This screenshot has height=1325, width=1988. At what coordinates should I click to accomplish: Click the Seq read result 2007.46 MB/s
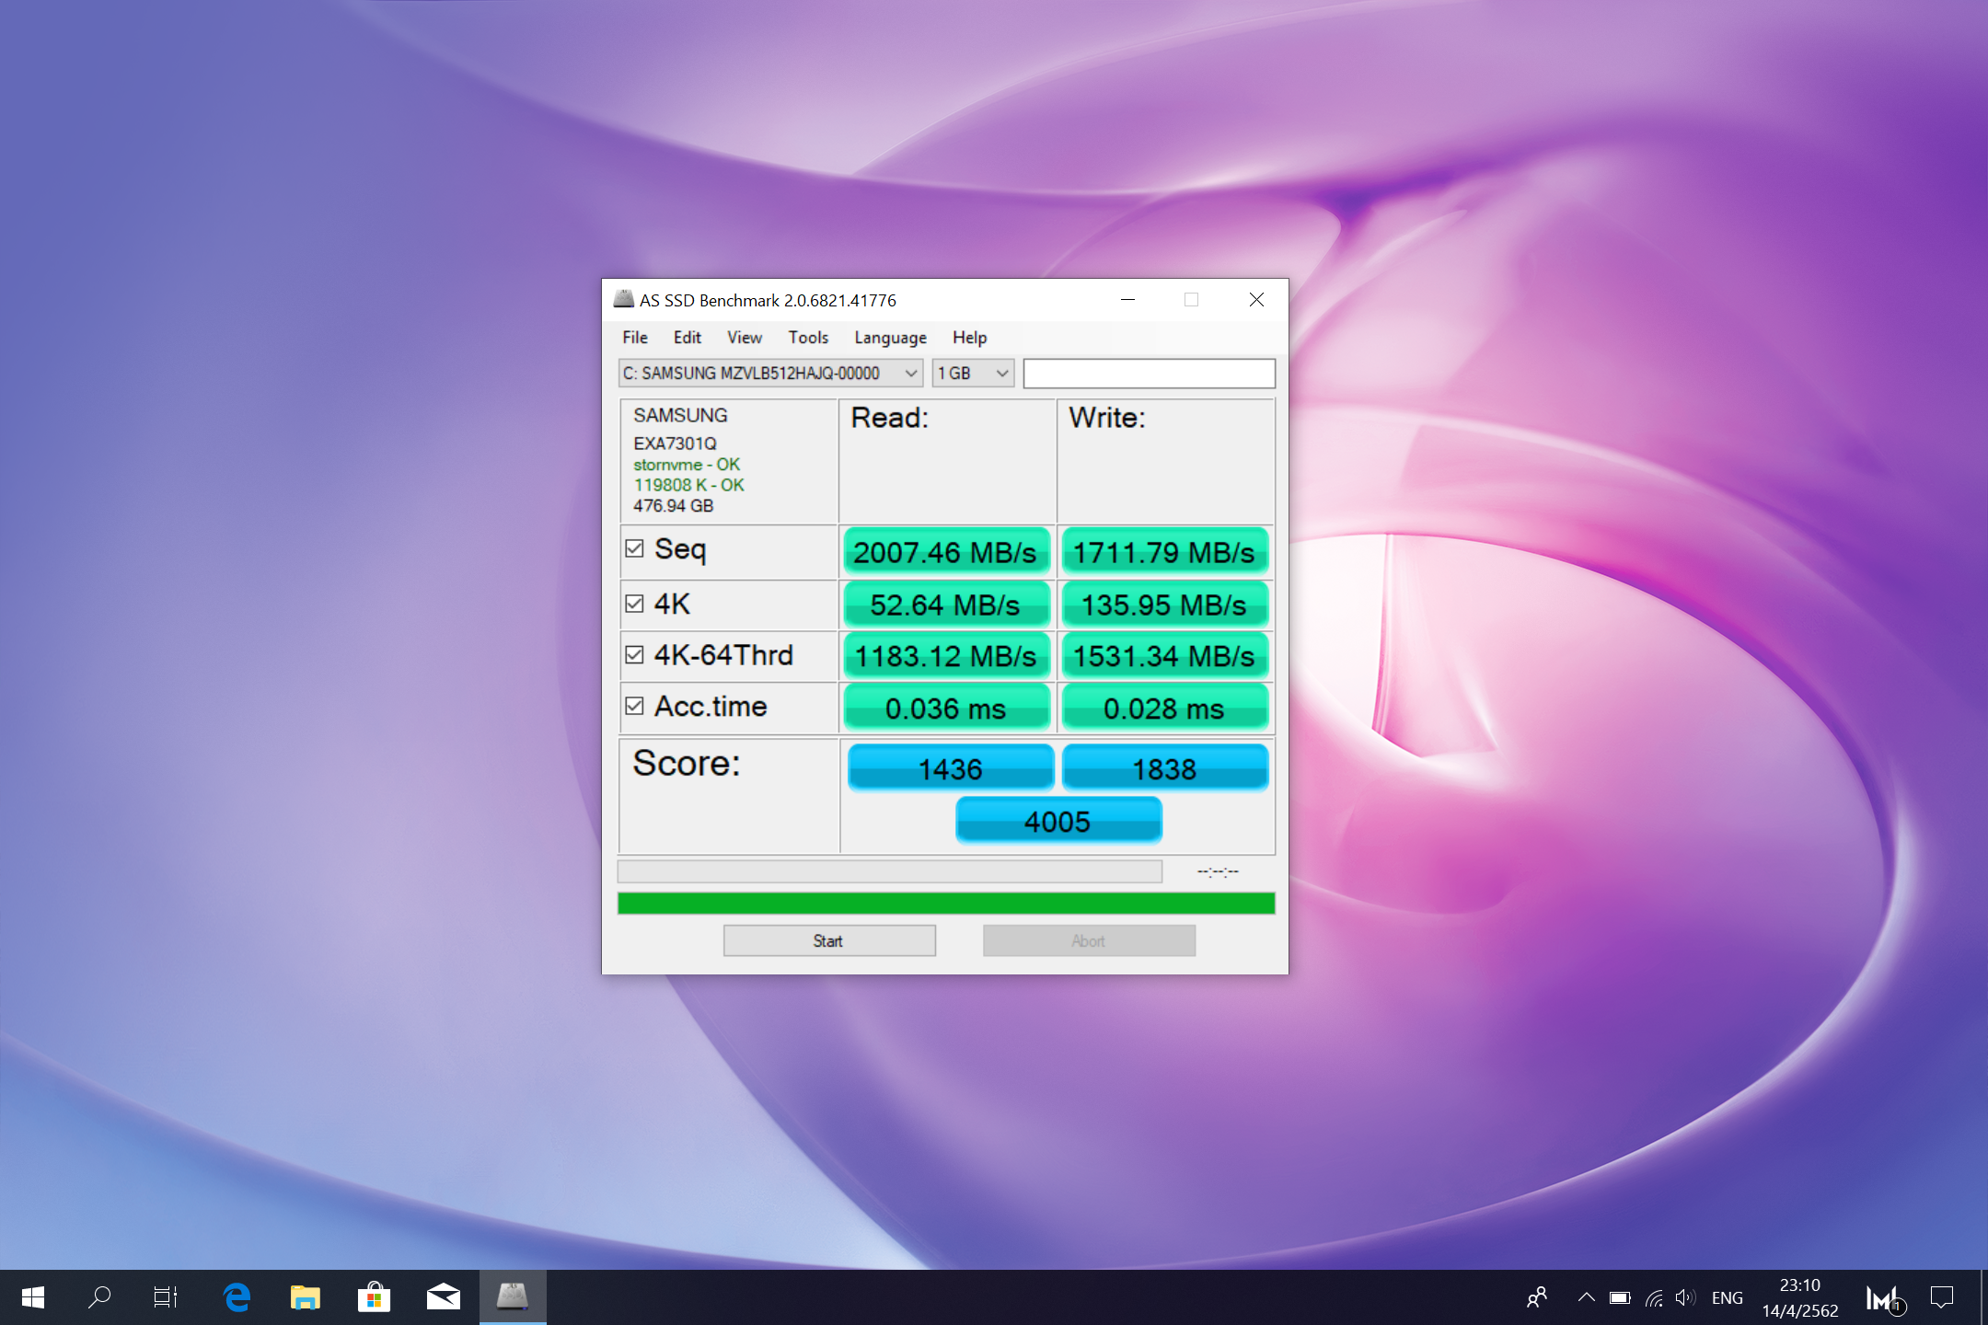click(x=946, y=551)
